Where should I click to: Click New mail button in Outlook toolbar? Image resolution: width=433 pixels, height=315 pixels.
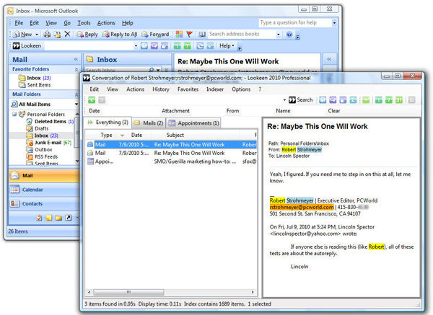(22, 34)
